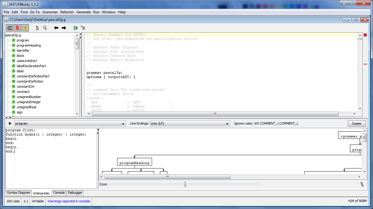Screen dimensions: 373x209
Task: Click the magnifying glass find icon
Action: coord(45,28)
